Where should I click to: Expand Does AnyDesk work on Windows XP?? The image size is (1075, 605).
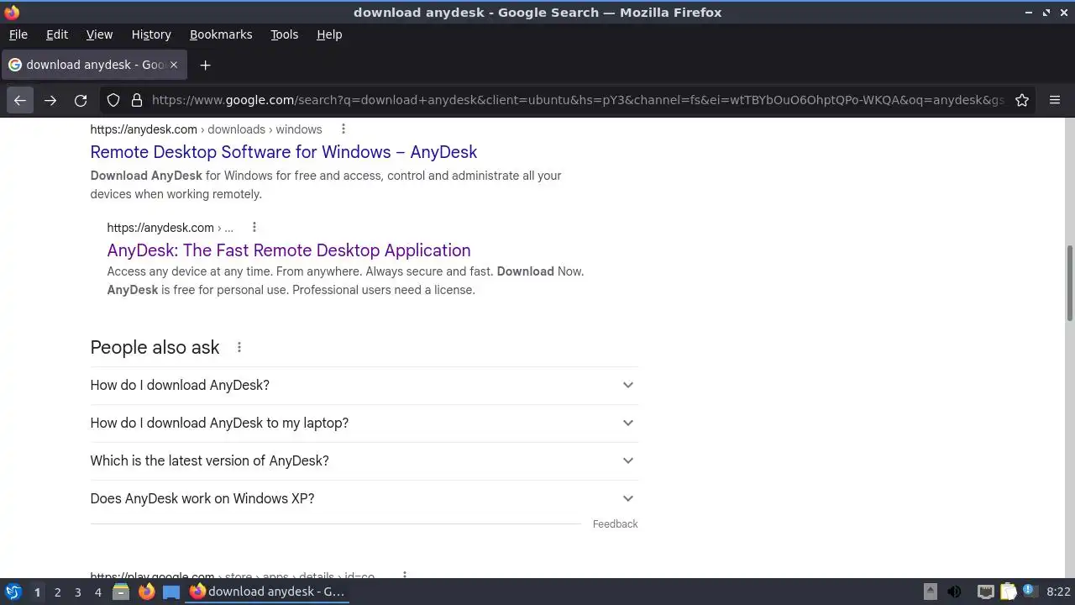(x=364, y=498)
